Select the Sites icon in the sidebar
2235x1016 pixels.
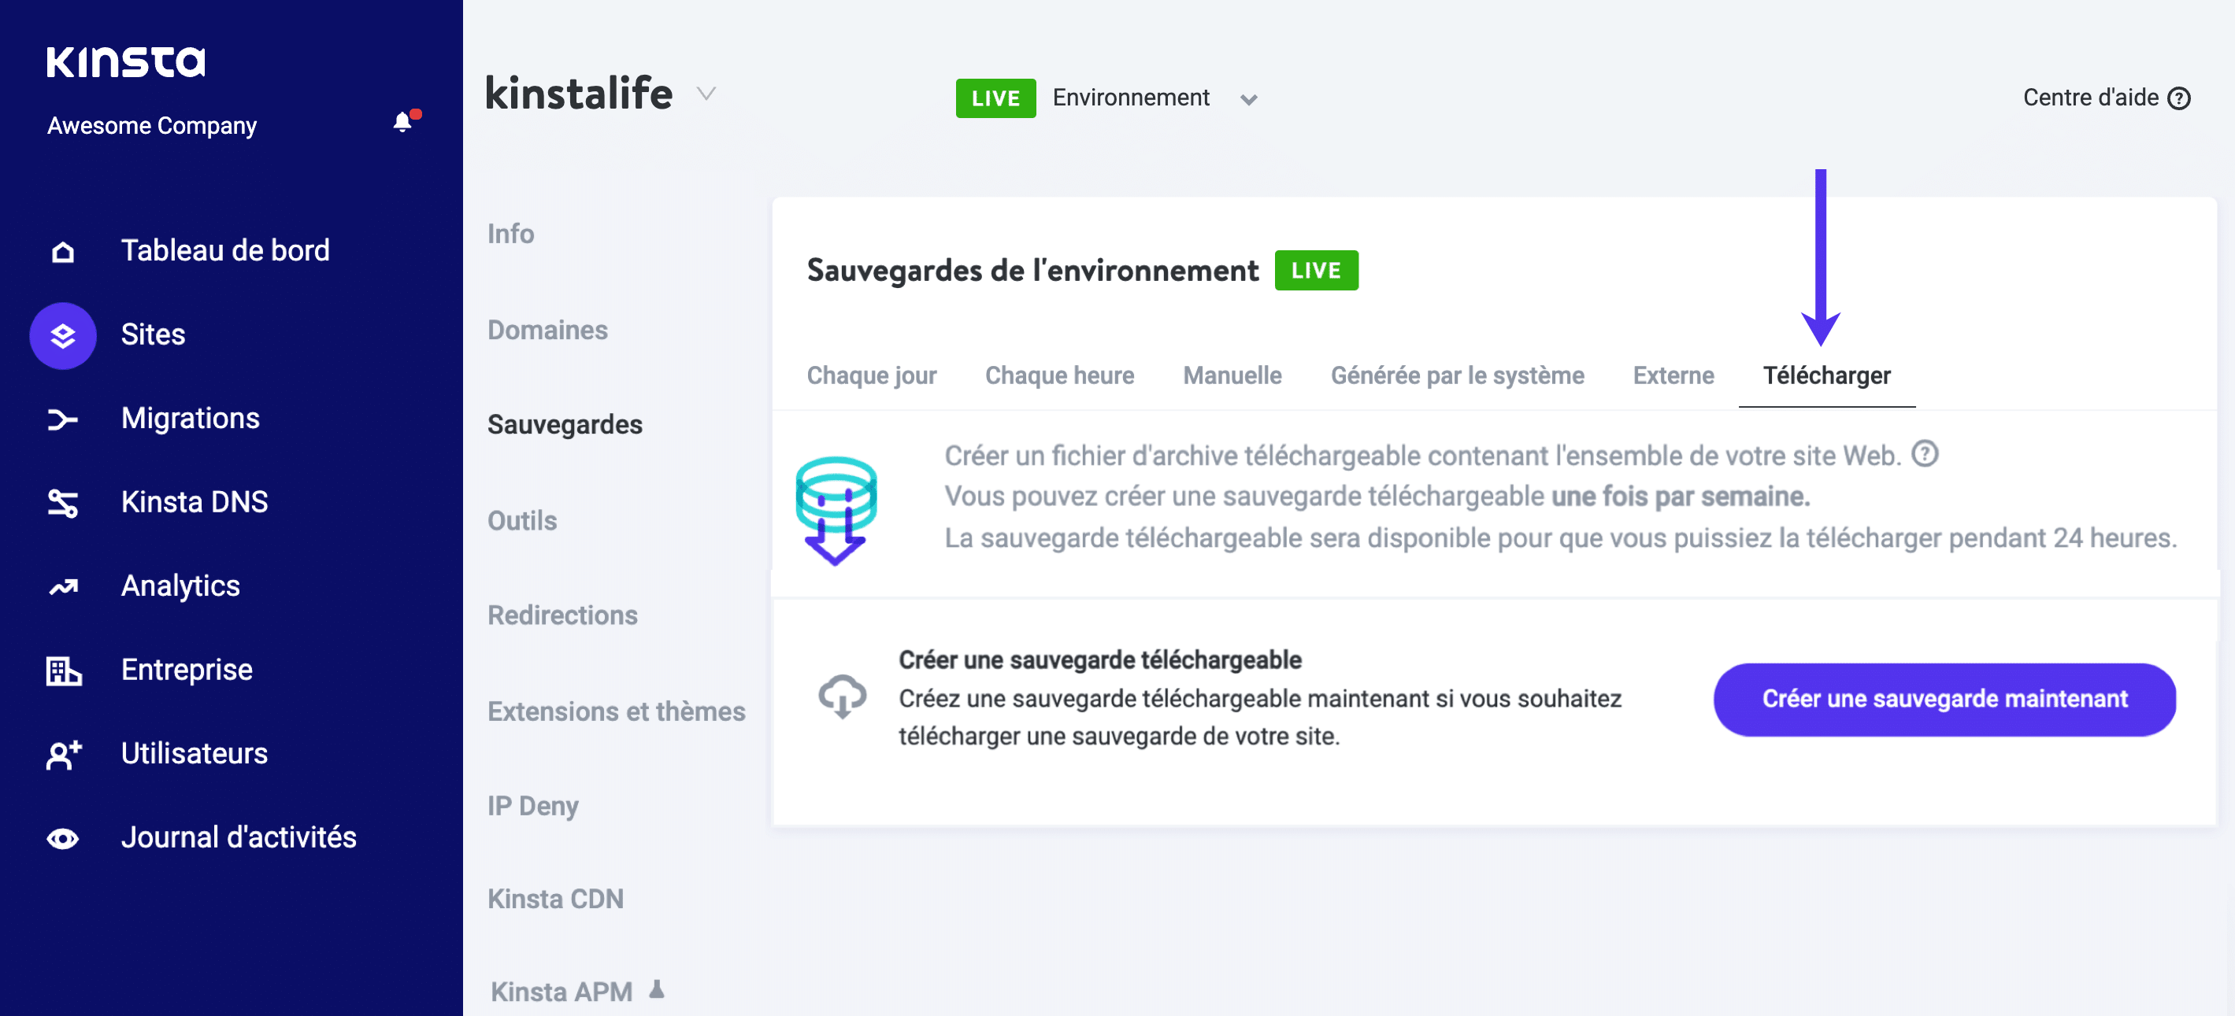pyautogui.click(x=62, y=335)
